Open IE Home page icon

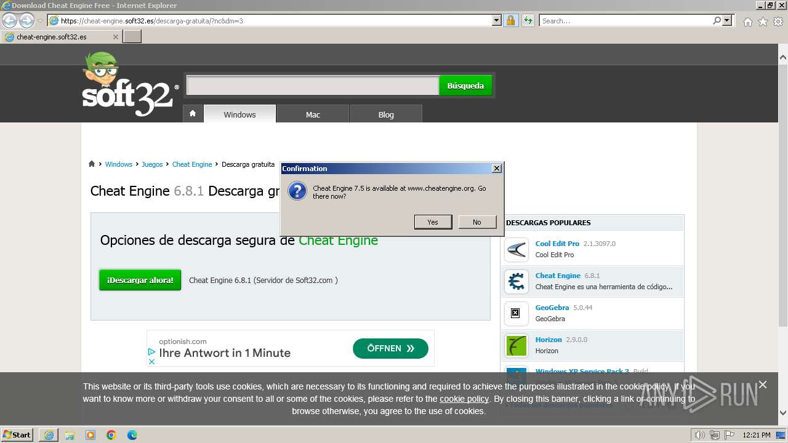(747, 22)
